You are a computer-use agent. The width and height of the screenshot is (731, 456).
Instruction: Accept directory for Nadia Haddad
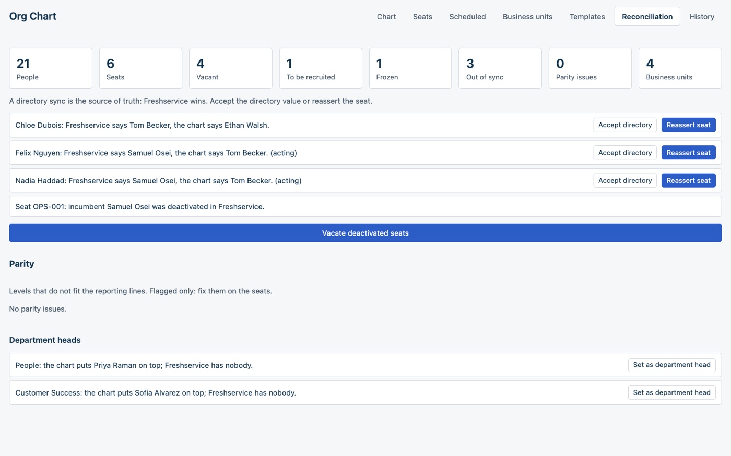click(625, 180)
